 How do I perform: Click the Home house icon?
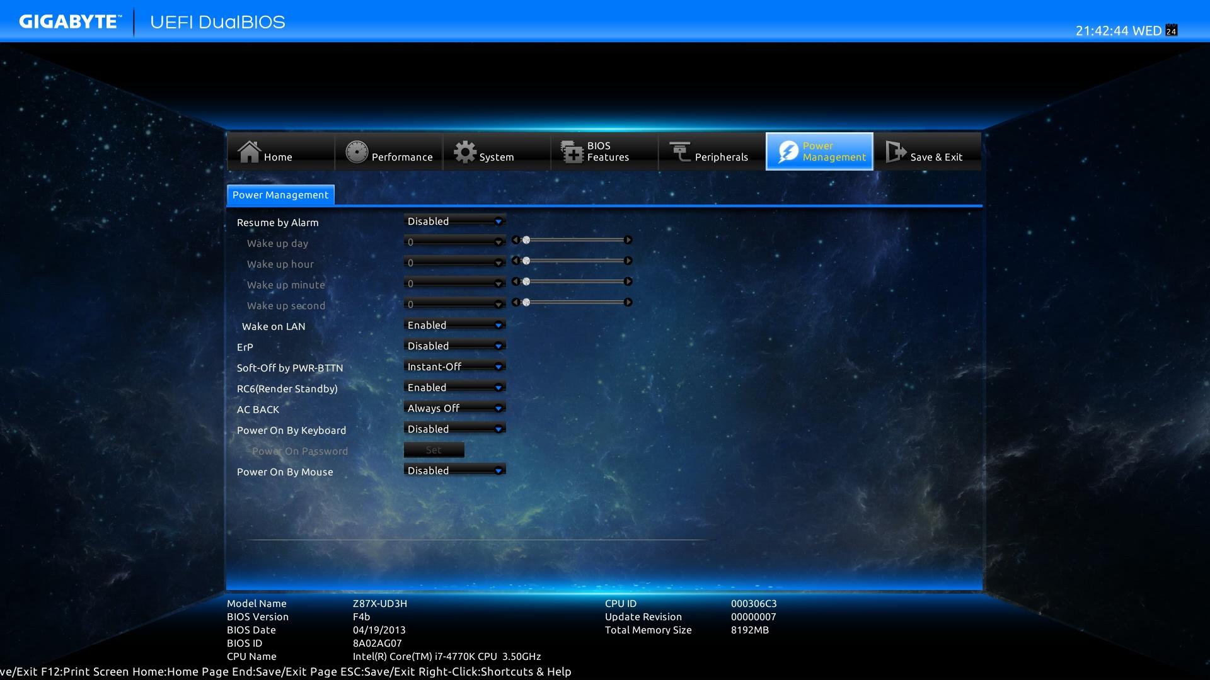(249, 152)
